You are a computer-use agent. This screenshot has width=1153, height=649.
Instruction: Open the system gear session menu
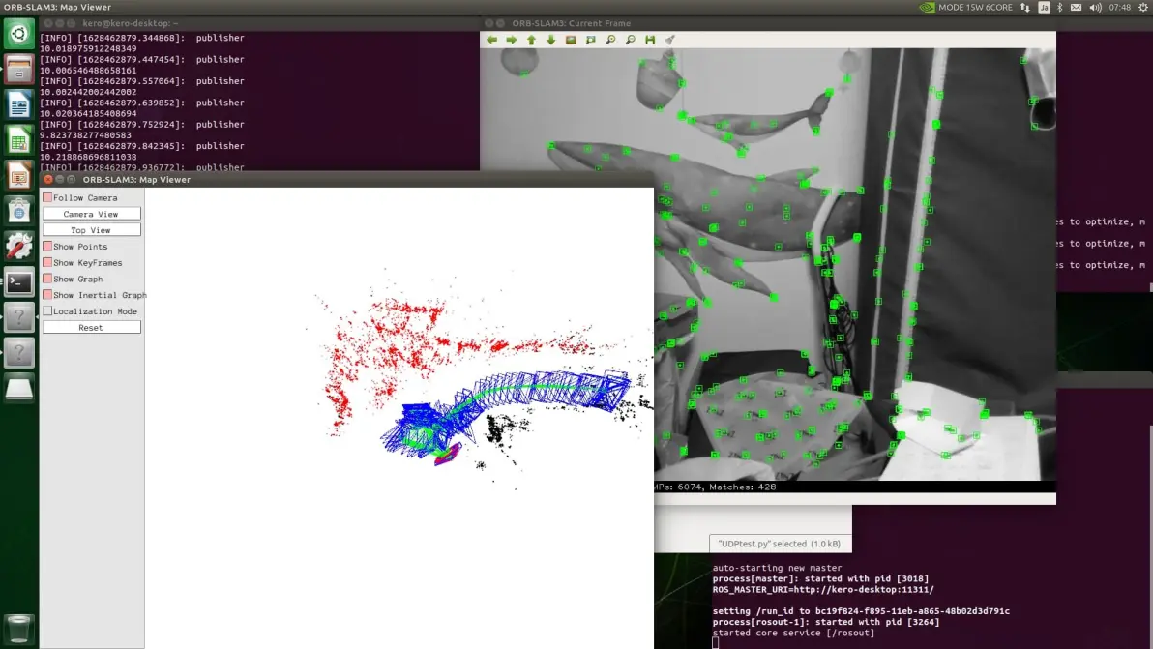tap(1142, 7)
